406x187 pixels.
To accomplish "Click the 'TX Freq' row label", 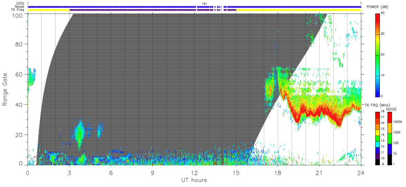I will (18, 10).
